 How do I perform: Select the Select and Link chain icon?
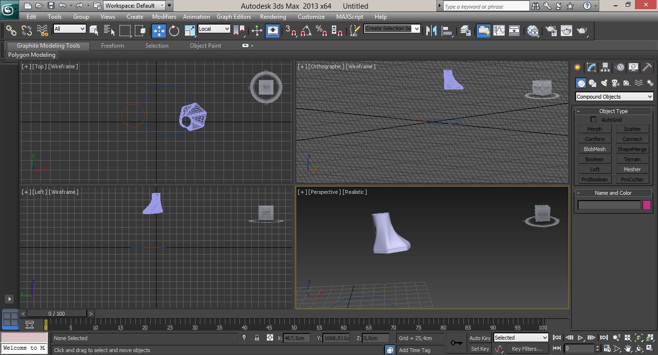(11, 30)
